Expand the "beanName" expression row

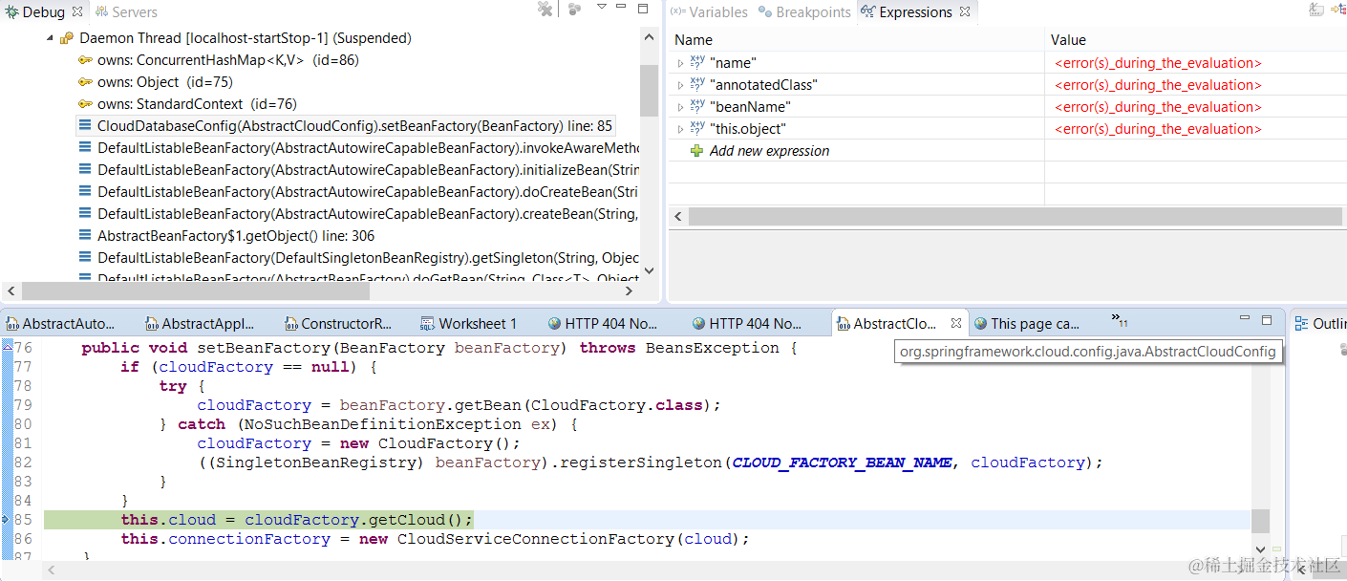(680, 107)
